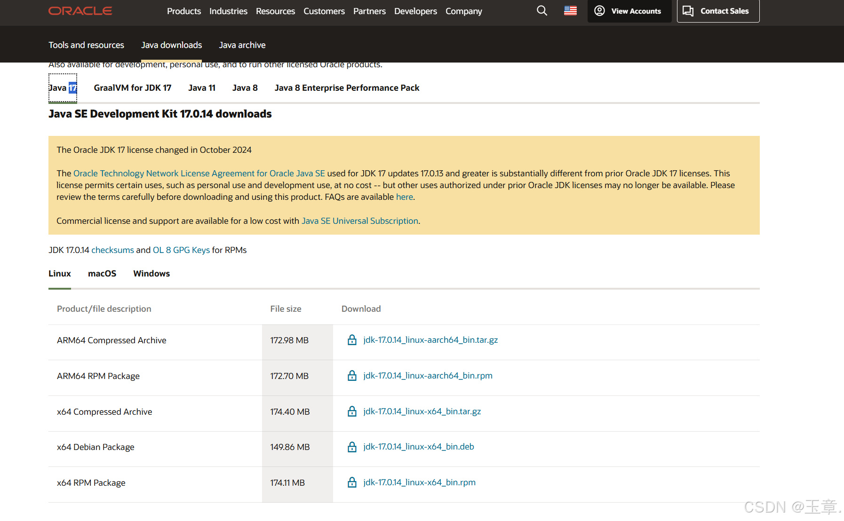Open the Developers menu

415,11
